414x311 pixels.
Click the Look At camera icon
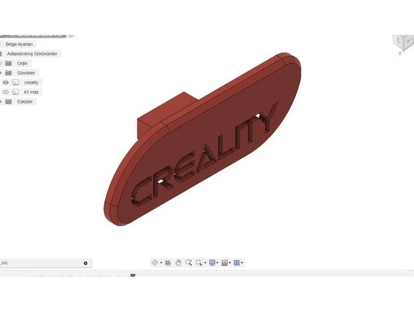pyautogui.click(x=168, y=262)
